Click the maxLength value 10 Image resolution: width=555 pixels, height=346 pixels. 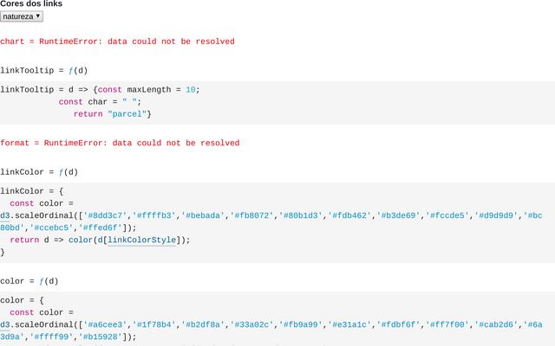193,89
